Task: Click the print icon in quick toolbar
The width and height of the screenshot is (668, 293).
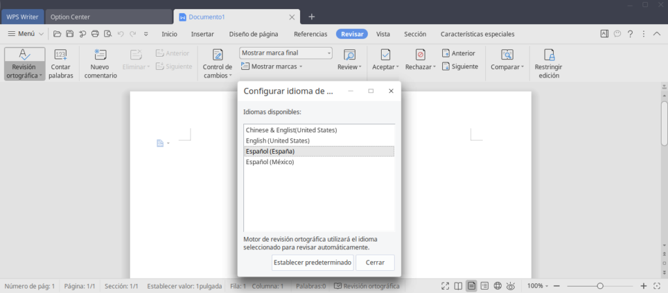Action: [x=95, y=34]
